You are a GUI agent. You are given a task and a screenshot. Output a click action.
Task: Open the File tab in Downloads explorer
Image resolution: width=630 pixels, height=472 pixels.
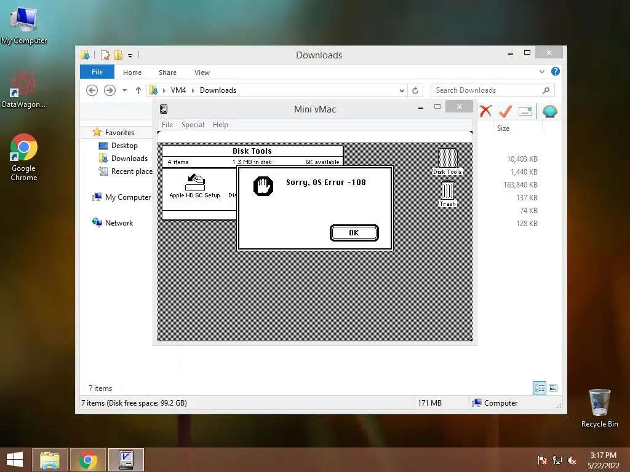[97, 72]
